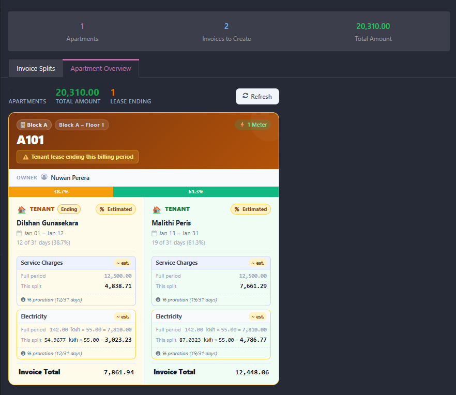The image size is (456, 395).
Task: Click calendar icon next to Jan 13 – Jan 31
Action: [x=154, y=233]
